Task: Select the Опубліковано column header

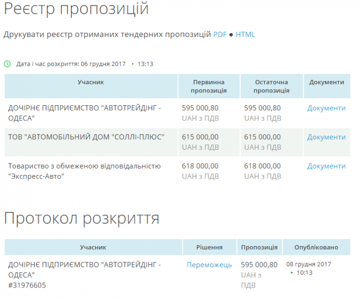Action: [x=316, y=247]
